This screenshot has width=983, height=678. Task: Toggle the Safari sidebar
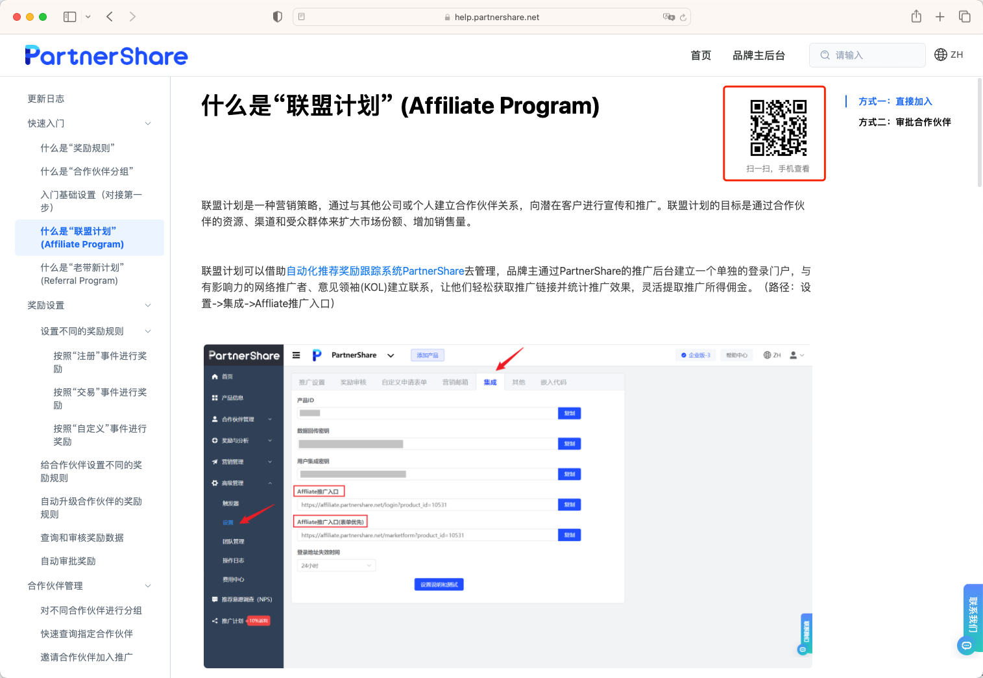[70, 17]
